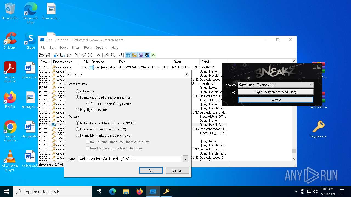Click the Detail column header

[x=213, y=62]
